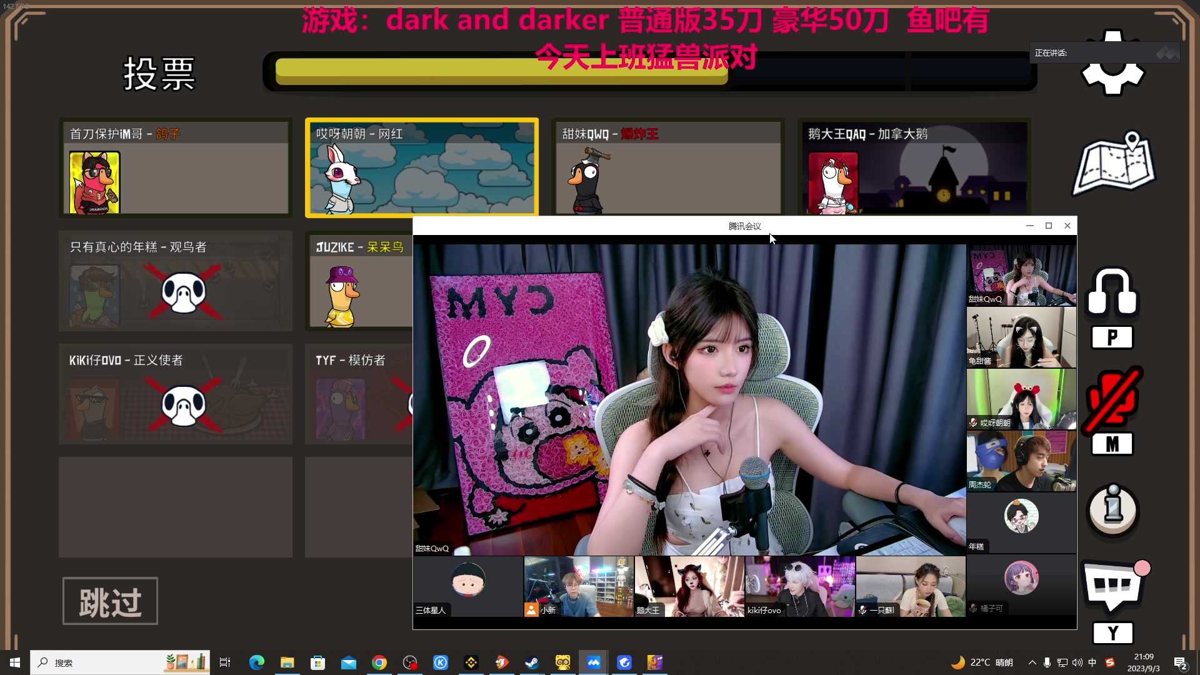Select 龟甜酱 video thumbnail
This screenshot has height=675, width=1200.
(x=1021, y=336)
